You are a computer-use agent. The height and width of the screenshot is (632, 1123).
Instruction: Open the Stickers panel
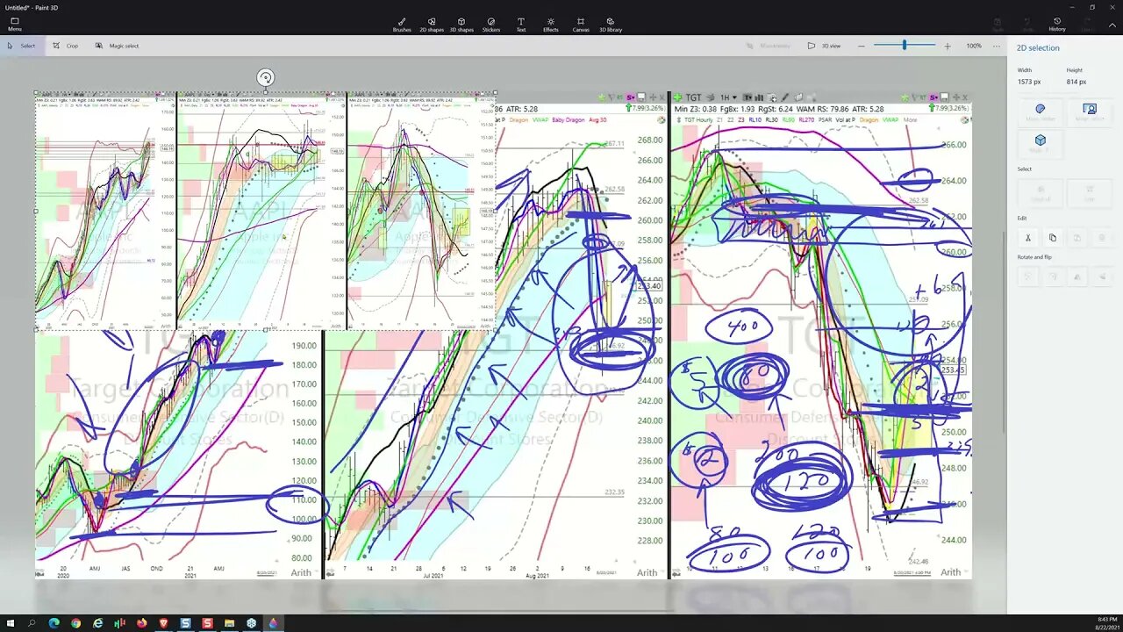pyautogui.click(x=491, y=25)
